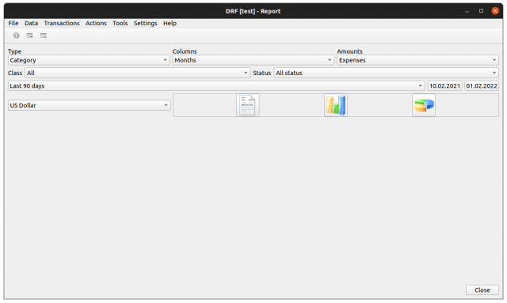Edit the end date field 01.02.2022
Image resolution: width=507 pixels, height=303 pixels.
click(x=482, y=86)
